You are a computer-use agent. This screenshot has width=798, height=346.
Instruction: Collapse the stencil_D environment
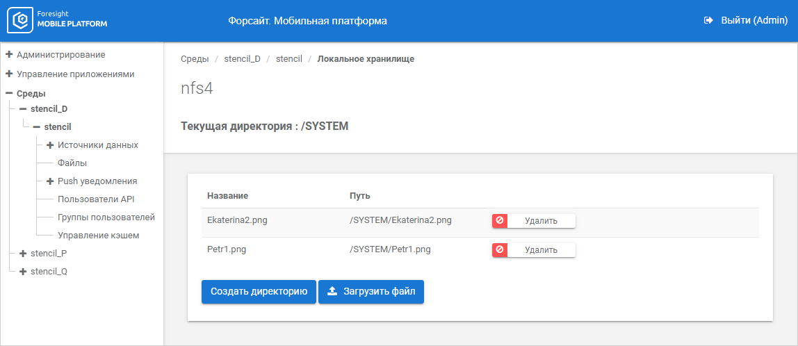pyautogui.click(x=23, y=109)
